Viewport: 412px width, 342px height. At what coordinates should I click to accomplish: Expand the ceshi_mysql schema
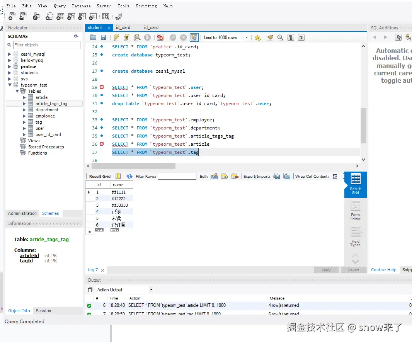pyautogui.click(x=9, y=54)
